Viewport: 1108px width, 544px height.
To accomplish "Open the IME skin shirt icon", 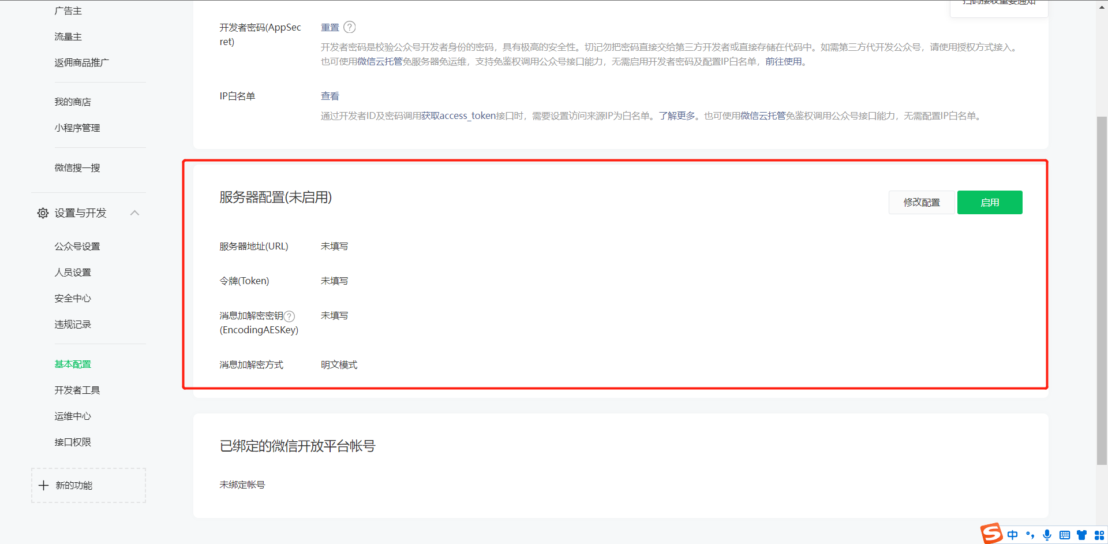I will (1082, 535).
